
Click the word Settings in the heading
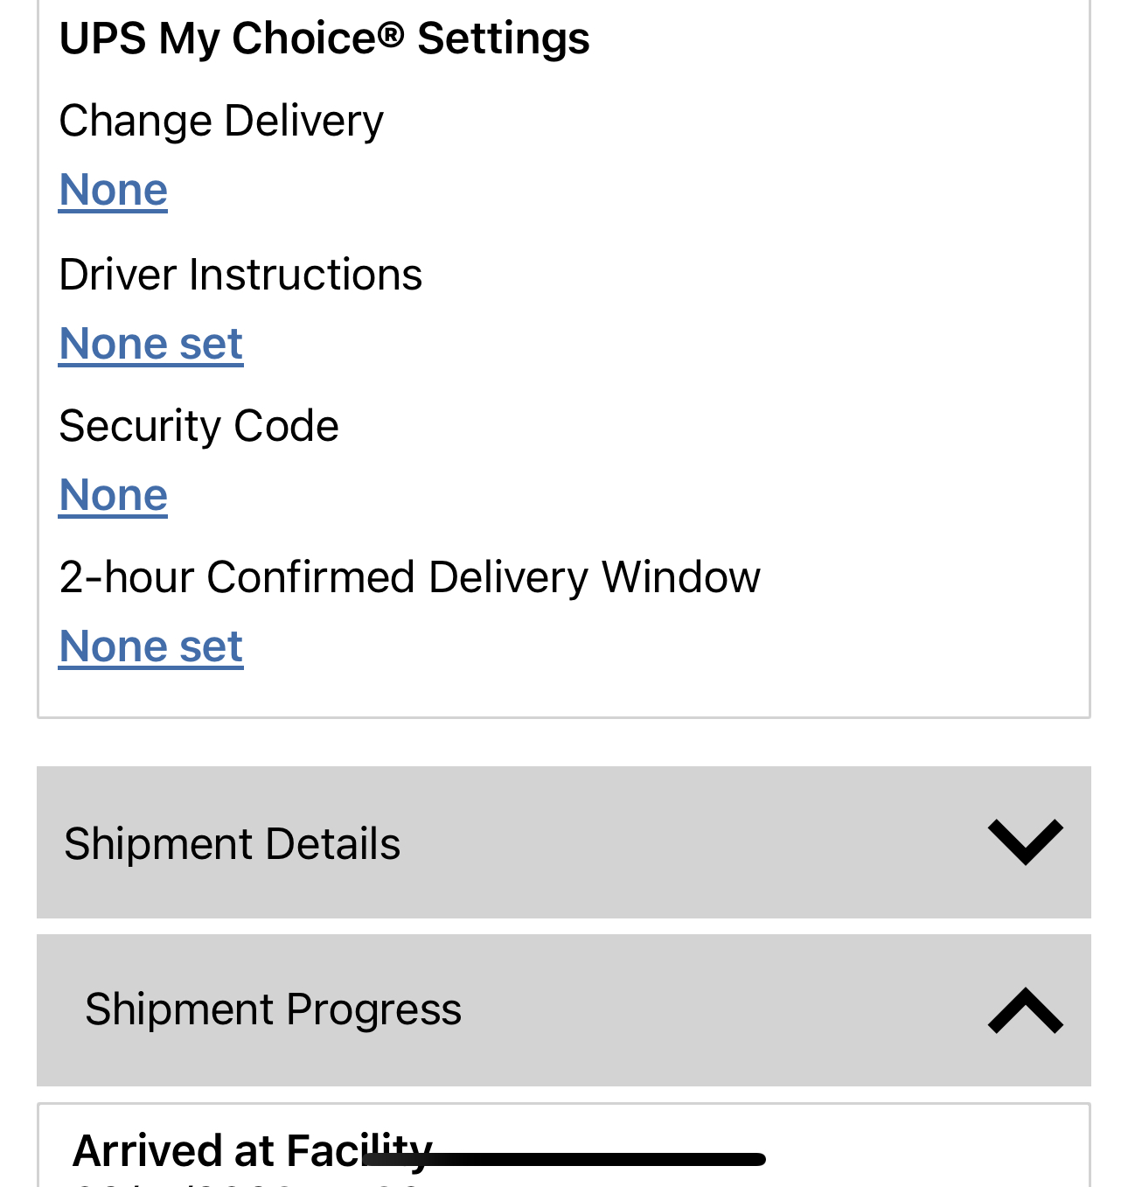point(503,39)
